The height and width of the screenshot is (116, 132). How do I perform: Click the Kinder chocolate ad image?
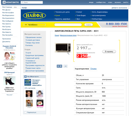click(9, 56)
